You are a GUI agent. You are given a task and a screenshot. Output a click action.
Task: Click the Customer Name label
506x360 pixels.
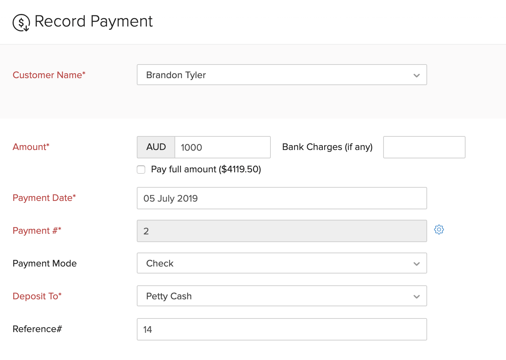(49, 75)
